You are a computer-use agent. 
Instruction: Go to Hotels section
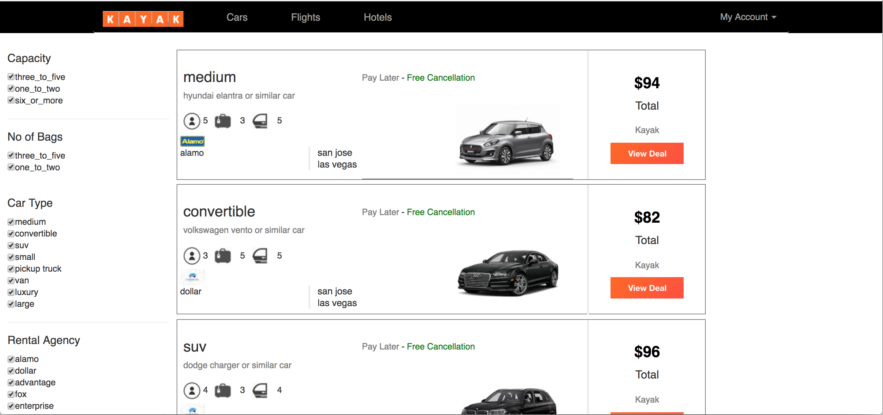tap(377, 17)
